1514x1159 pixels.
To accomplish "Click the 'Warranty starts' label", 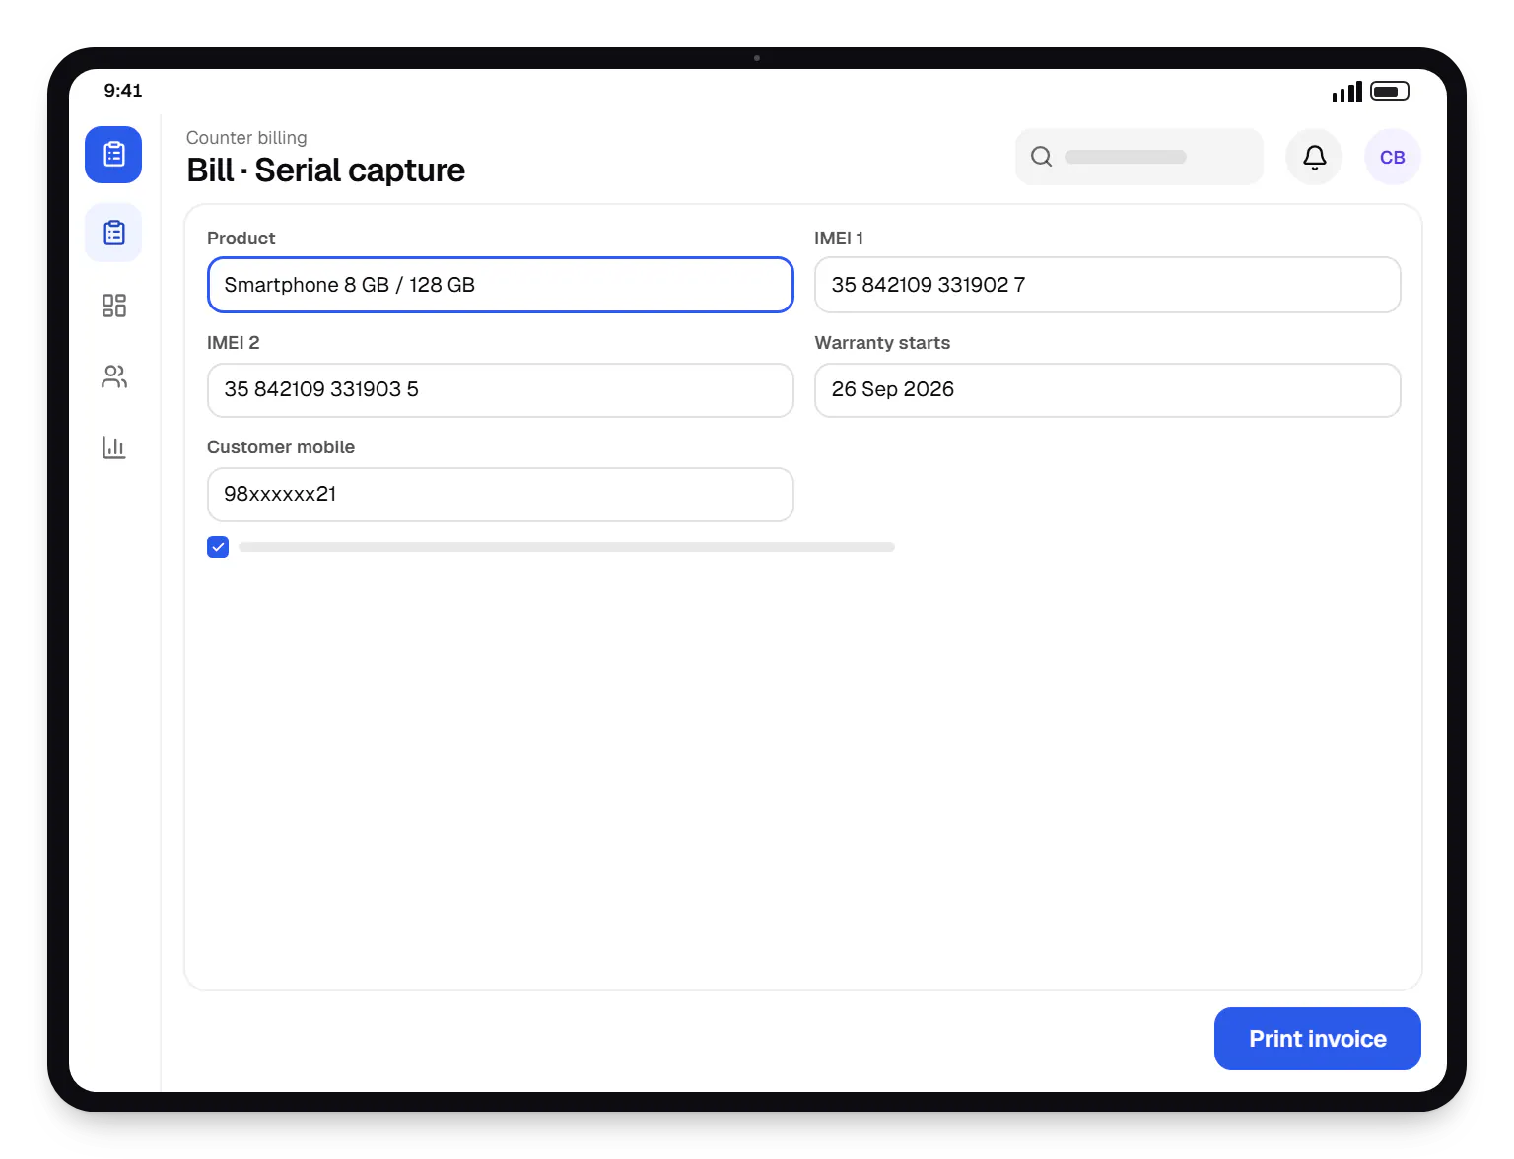I will [x=882, y=343].
